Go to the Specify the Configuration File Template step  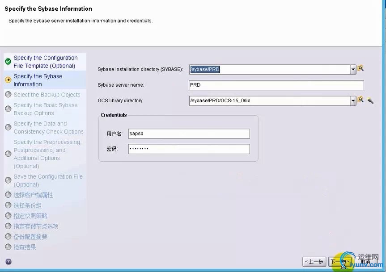coord(46,62)
